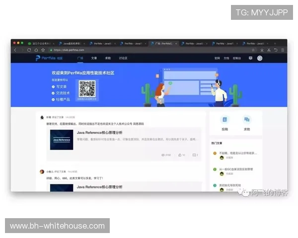Open the 文章 navigation item
298x238 pixels.
coord(94,58)
